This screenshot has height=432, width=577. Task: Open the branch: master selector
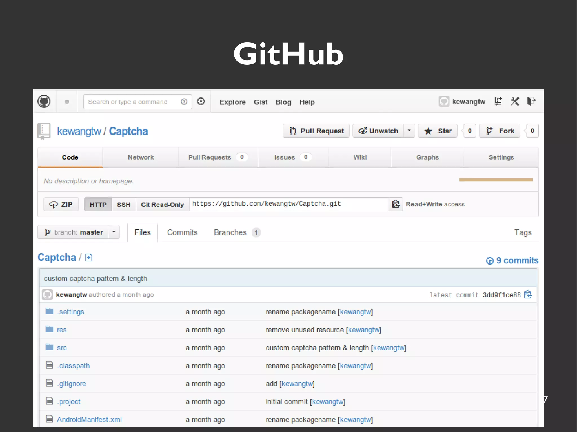pyautogui.click(x=73, y=232)
